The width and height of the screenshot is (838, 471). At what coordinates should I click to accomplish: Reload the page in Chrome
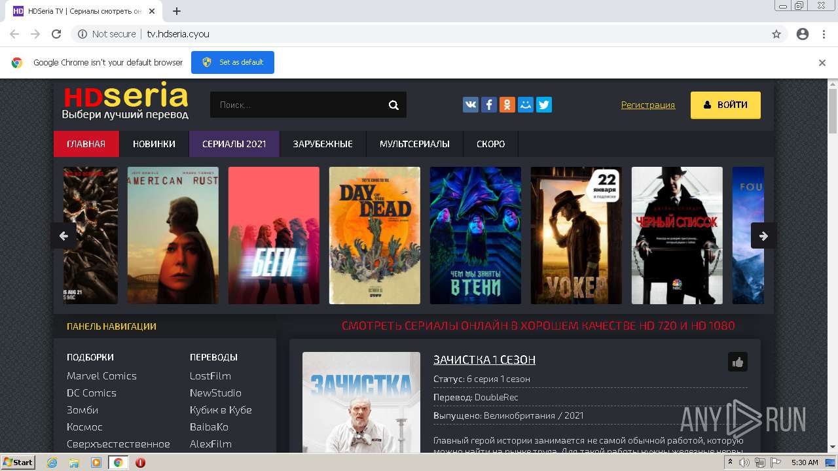(56, 34)
